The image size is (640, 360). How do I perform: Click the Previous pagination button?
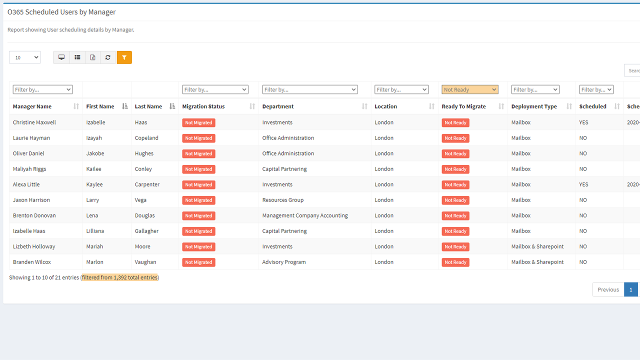pos(608,289)
